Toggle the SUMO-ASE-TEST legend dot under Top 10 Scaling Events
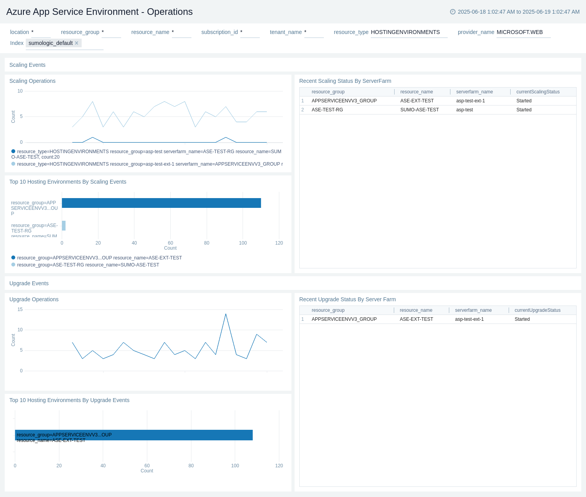The width and height of the screenshot is (586, 497). point(13,265)
